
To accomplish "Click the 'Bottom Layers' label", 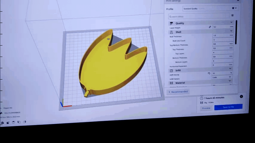I will (181, 62).
